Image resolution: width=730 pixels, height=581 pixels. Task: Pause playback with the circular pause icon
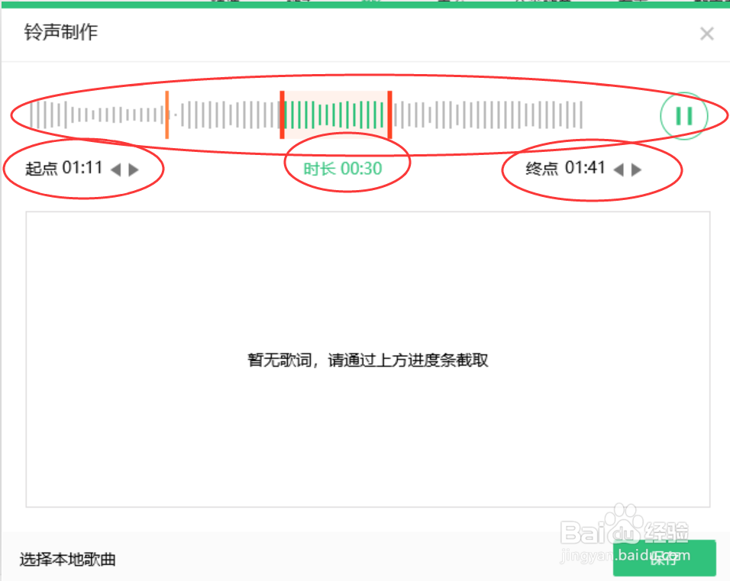(683, 115)
